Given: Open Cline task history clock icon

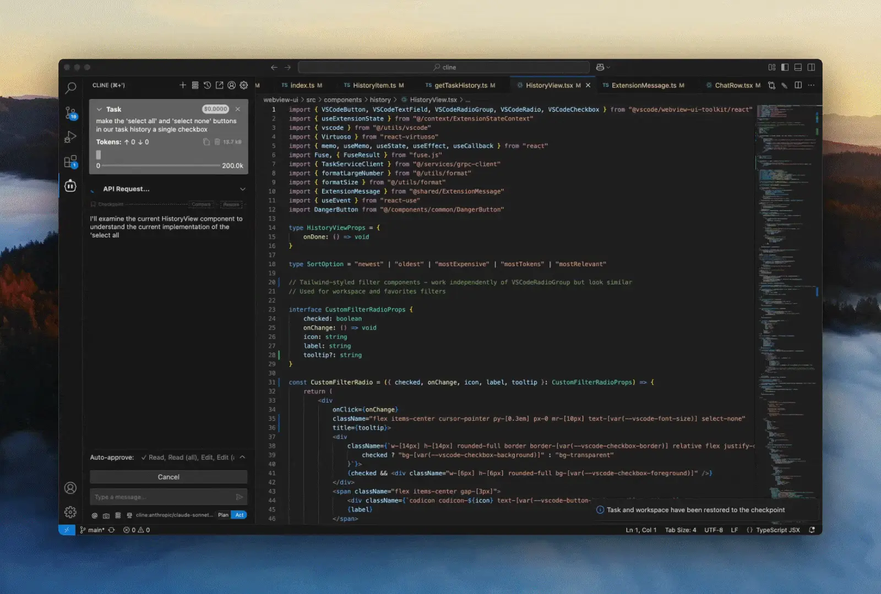Looking at the screenshot, I should coord(207,85).
